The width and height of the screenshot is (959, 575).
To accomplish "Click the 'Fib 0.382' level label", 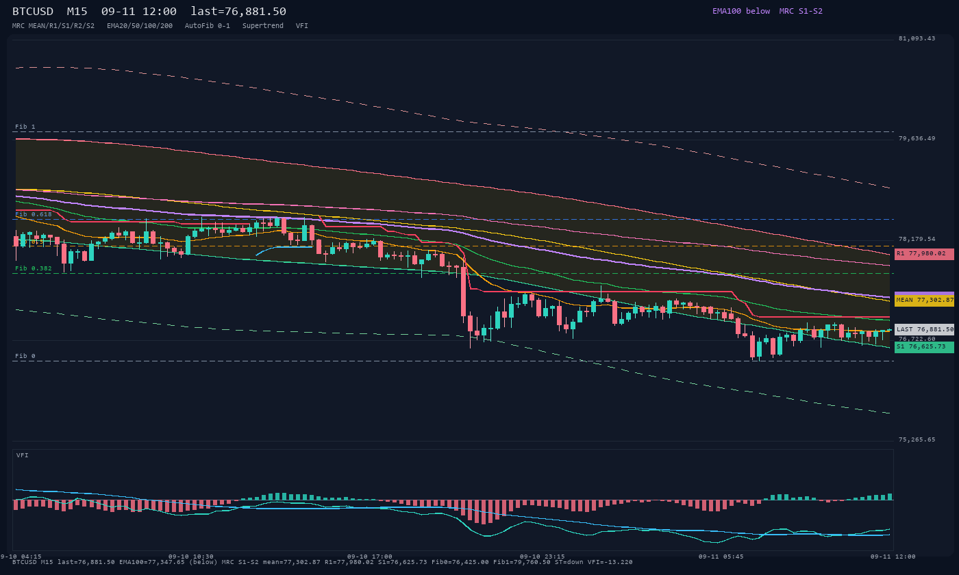I will point(34,268).
